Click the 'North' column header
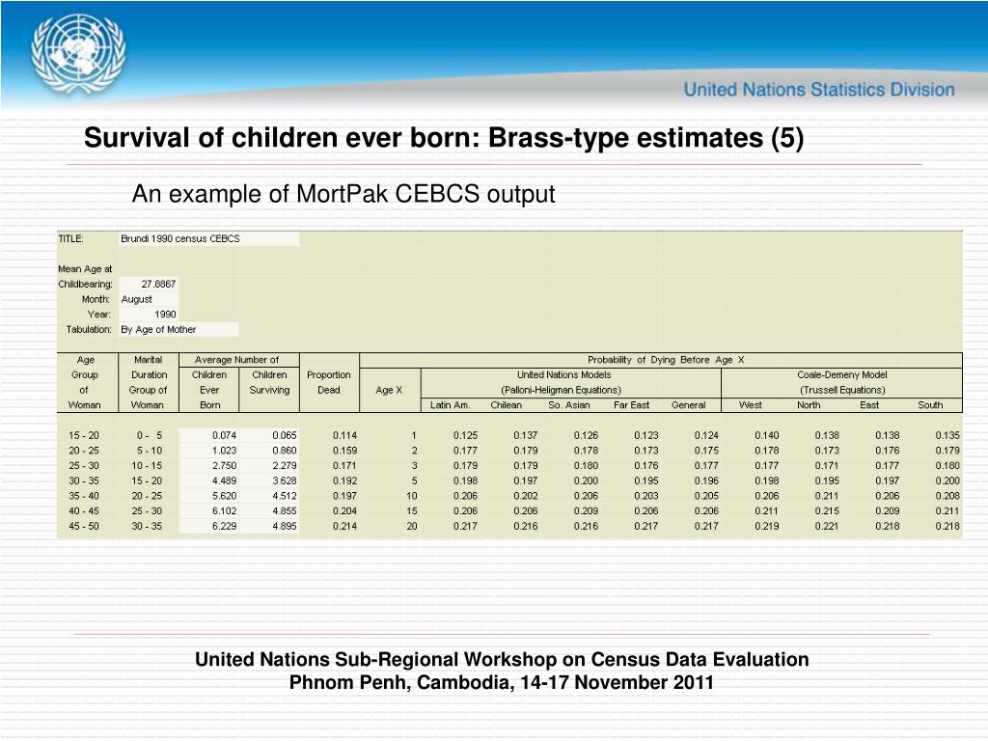The width and height of the screenshot is (988, 741). pos(809,405)
